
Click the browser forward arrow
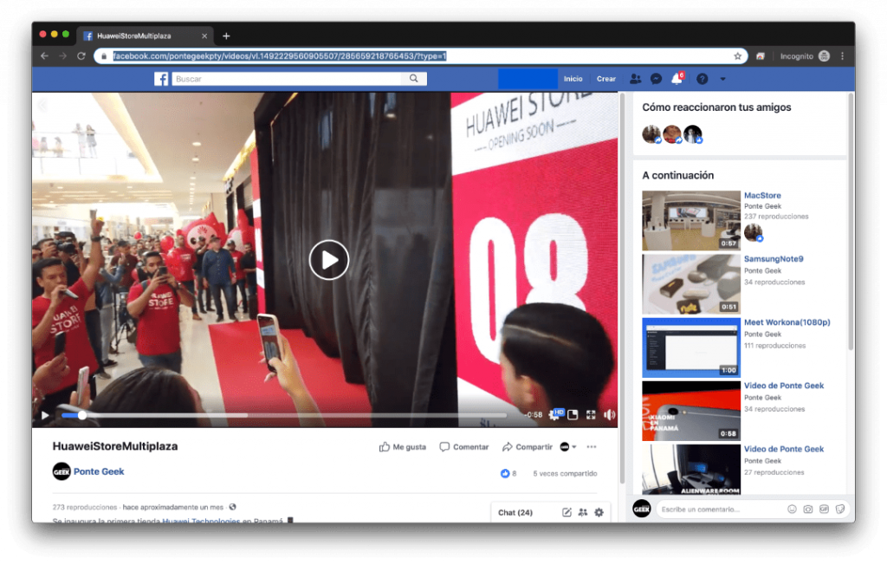(62, 56)
